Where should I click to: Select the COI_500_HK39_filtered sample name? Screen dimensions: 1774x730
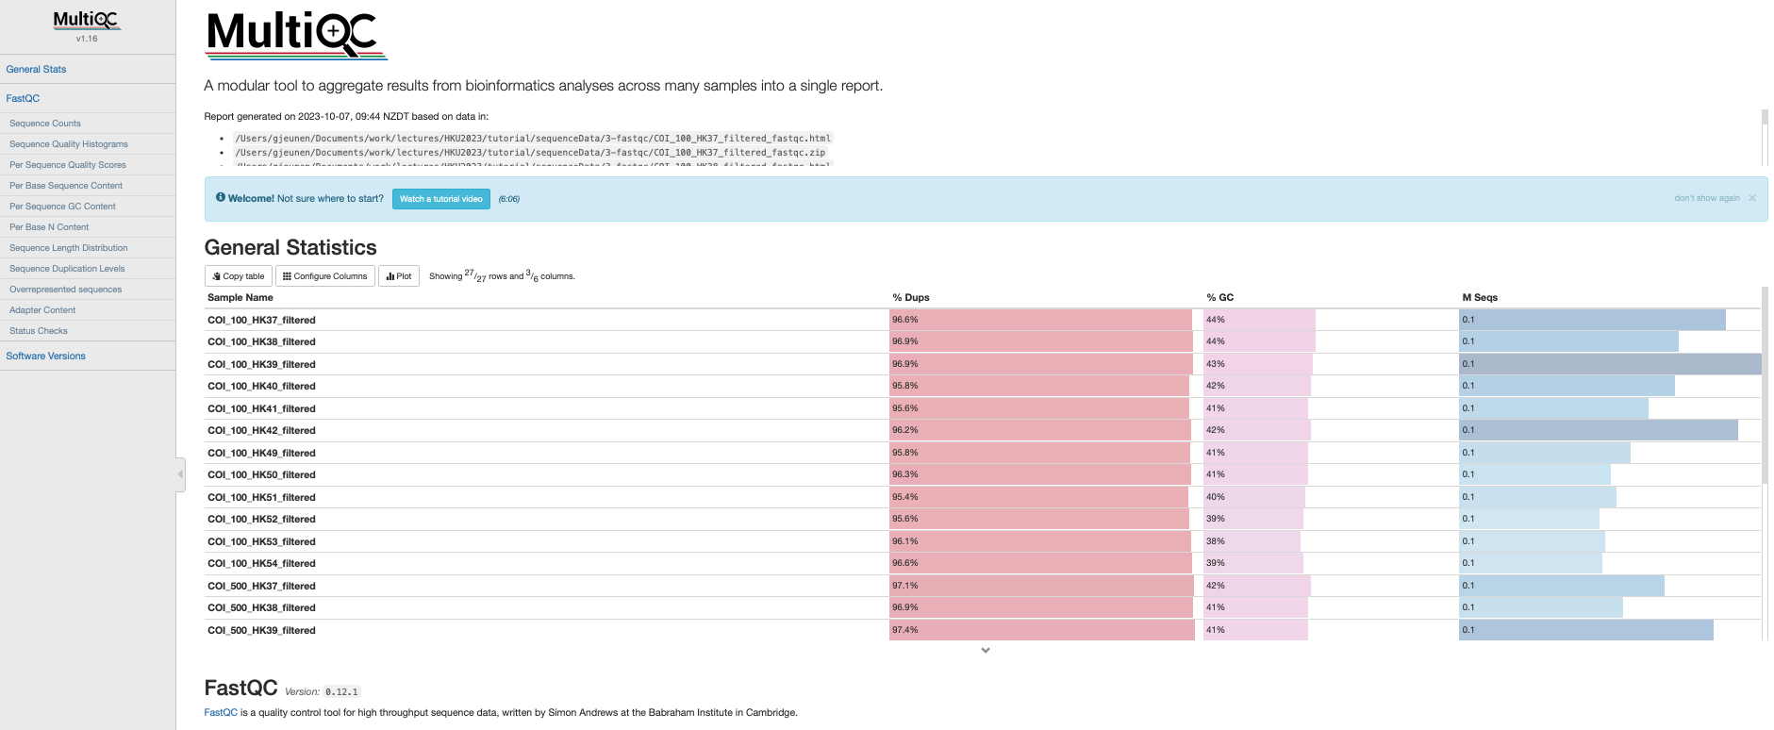point(261,630)
